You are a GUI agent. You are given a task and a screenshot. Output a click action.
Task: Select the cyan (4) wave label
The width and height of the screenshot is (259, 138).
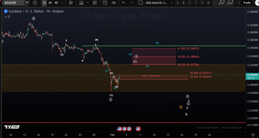[x=147, y=66]
